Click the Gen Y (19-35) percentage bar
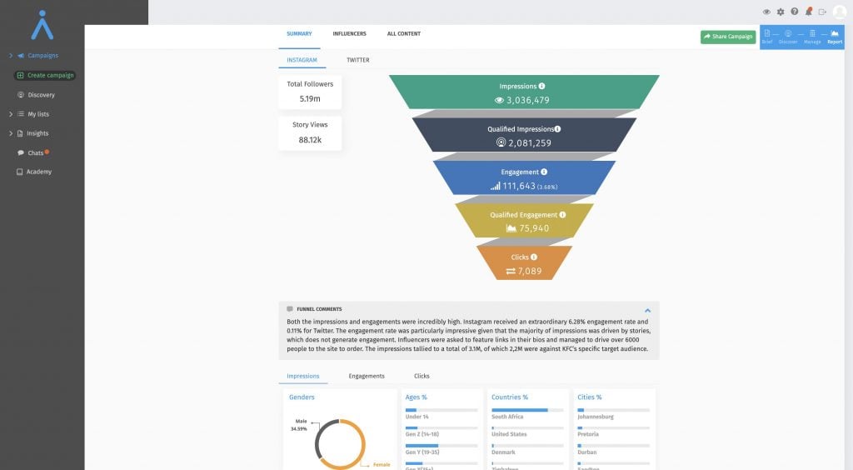Viewport: 853px width, 470px height. pyautogui.click(x=441, y=446)
